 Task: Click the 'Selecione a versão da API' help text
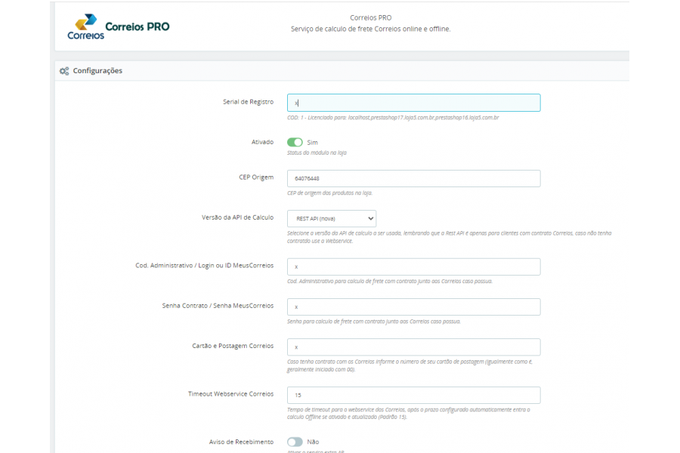click(x=450, y=237)
